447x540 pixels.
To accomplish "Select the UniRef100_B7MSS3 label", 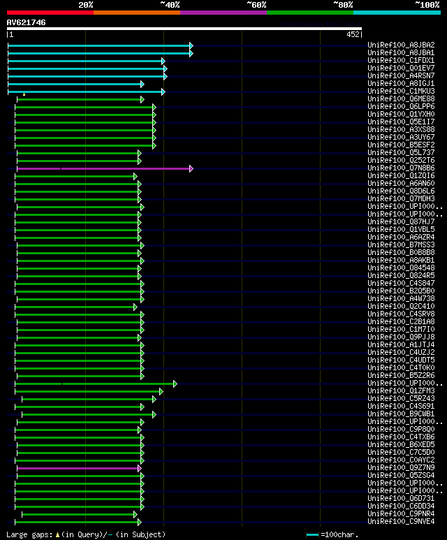I will [401, 245].
